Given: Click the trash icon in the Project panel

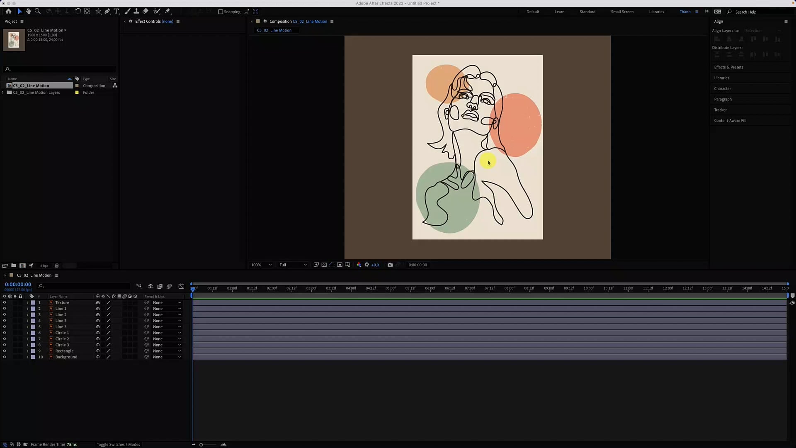Looking at the screenshot, I should click(x=57, y=265).
